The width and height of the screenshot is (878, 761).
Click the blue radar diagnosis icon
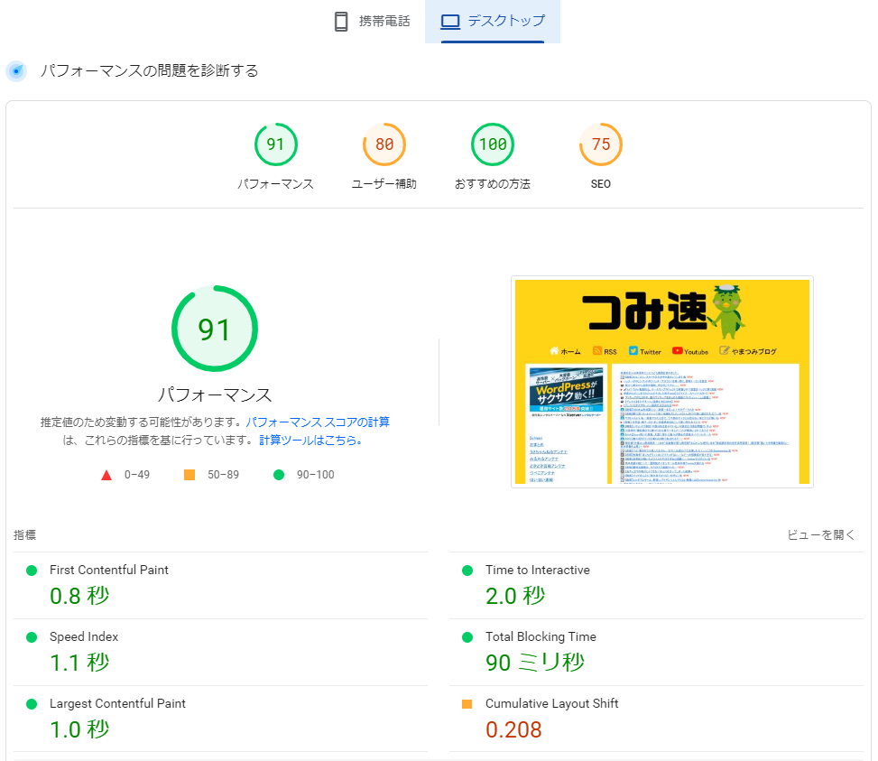tap(17, 71)
